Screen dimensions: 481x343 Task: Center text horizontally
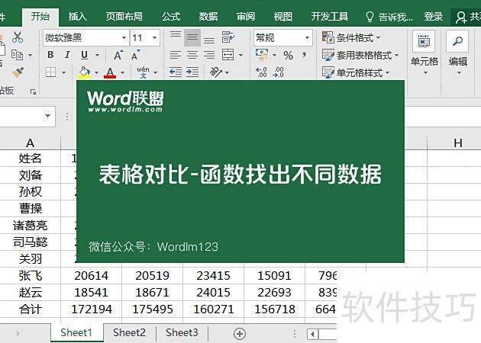[x=192, y=55]
